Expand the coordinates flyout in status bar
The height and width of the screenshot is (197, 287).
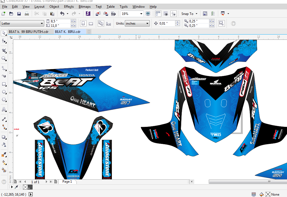(x=31, y=194)
